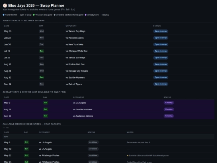Click the 'Tue' day tag for Jun 30
217x163 pixels.
42,44
